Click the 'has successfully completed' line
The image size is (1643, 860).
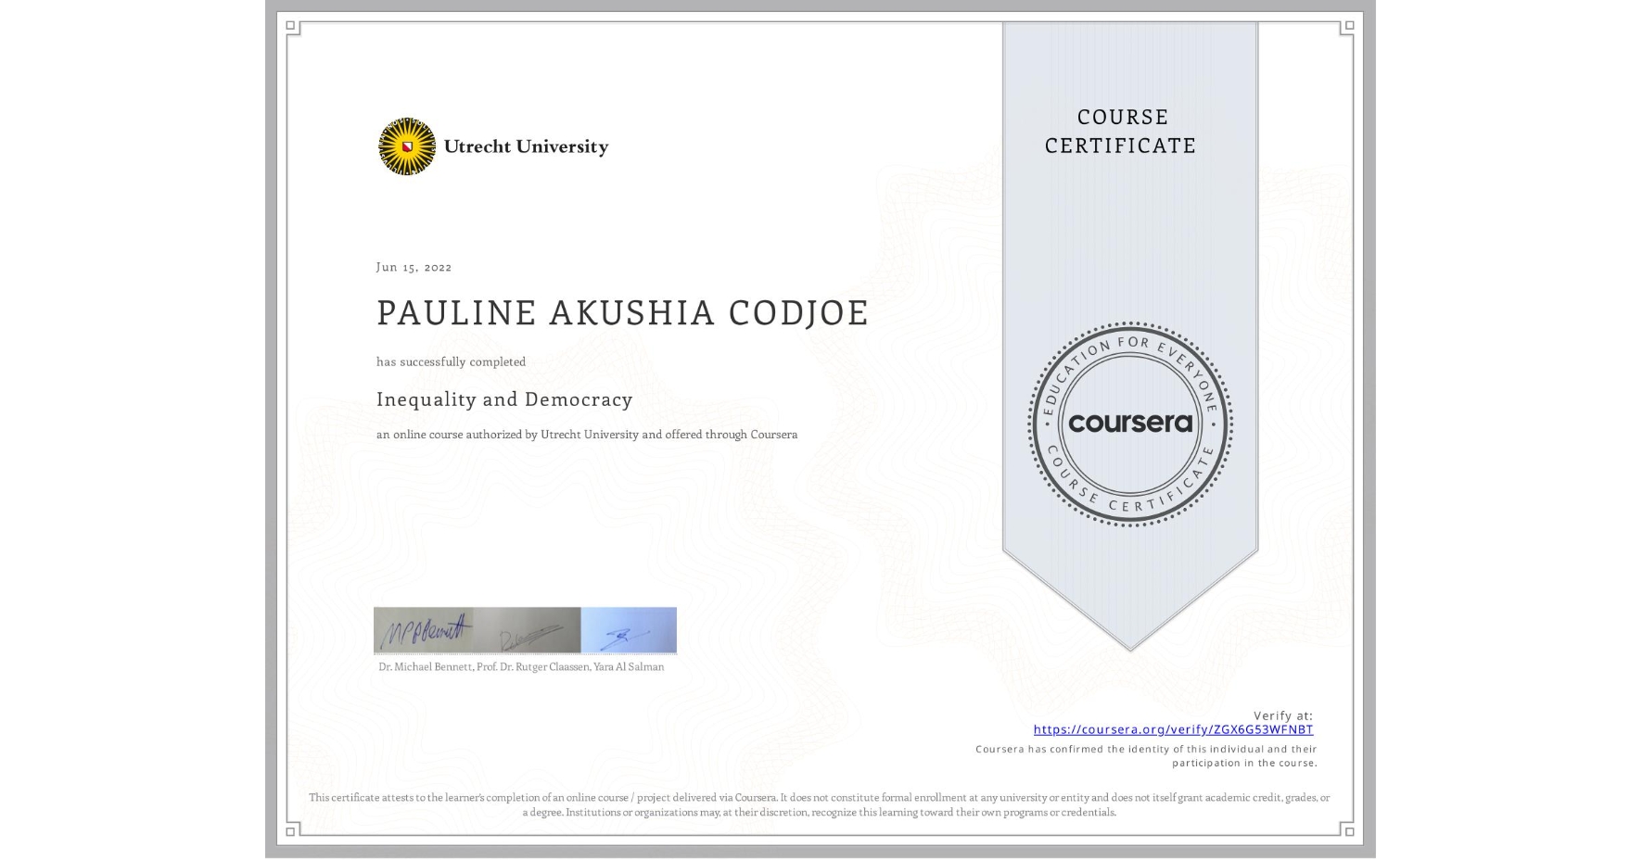point(451,361)
